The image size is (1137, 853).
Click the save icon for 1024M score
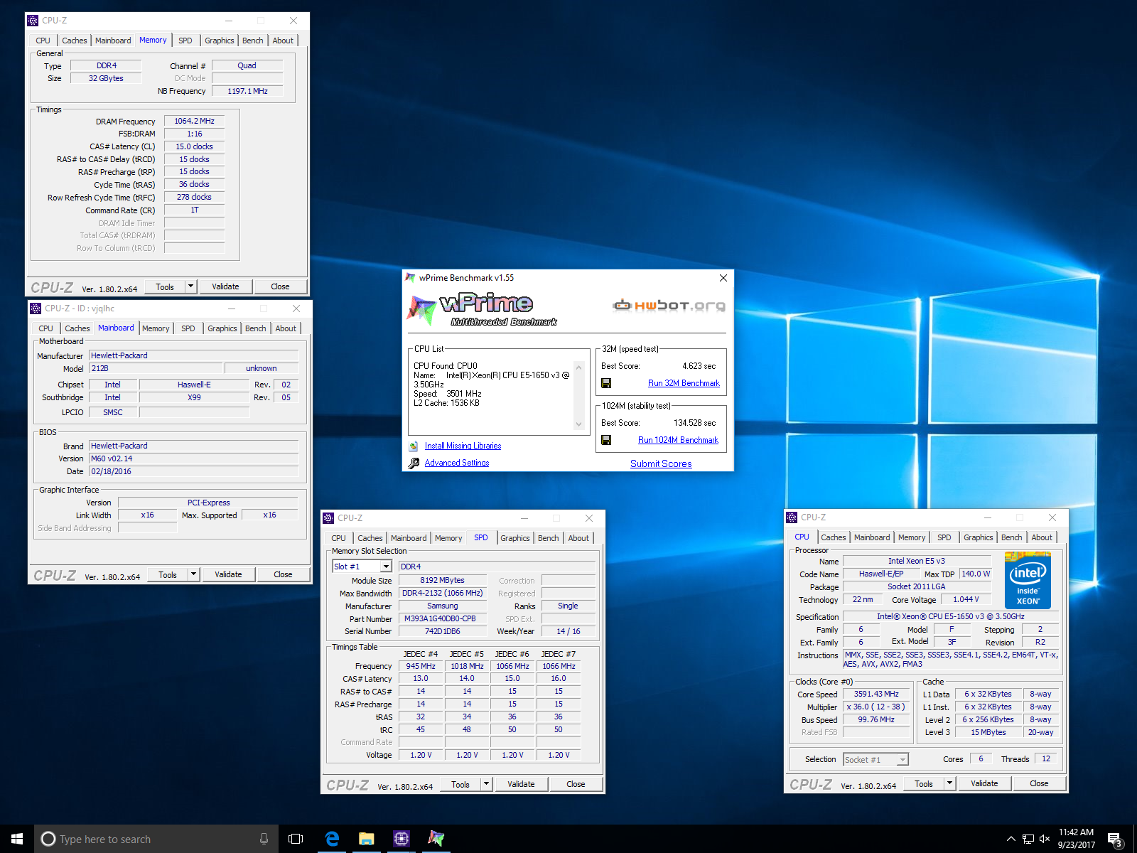pos(606,440)
